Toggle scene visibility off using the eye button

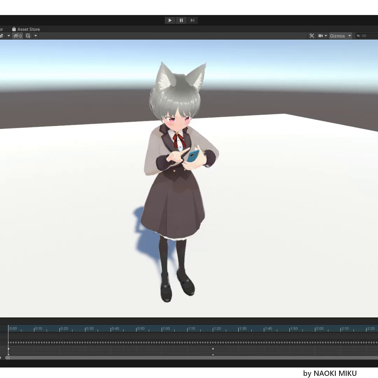(x=16, y=36)
